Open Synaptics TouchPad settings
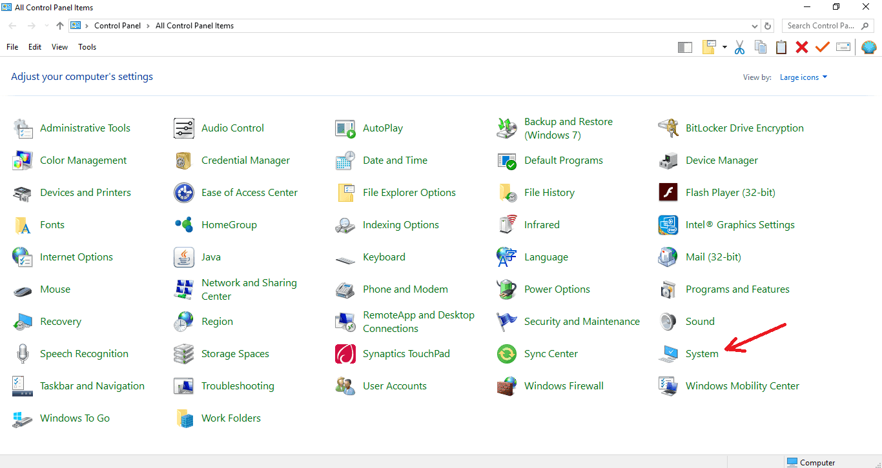The height and width of the screenshot is (468, 882). [x=393, y=354]
